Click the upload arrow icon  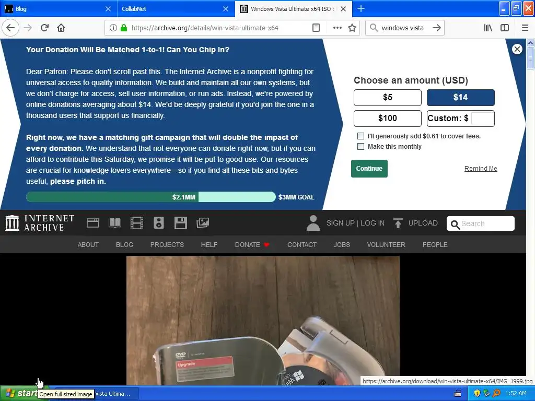398,223
